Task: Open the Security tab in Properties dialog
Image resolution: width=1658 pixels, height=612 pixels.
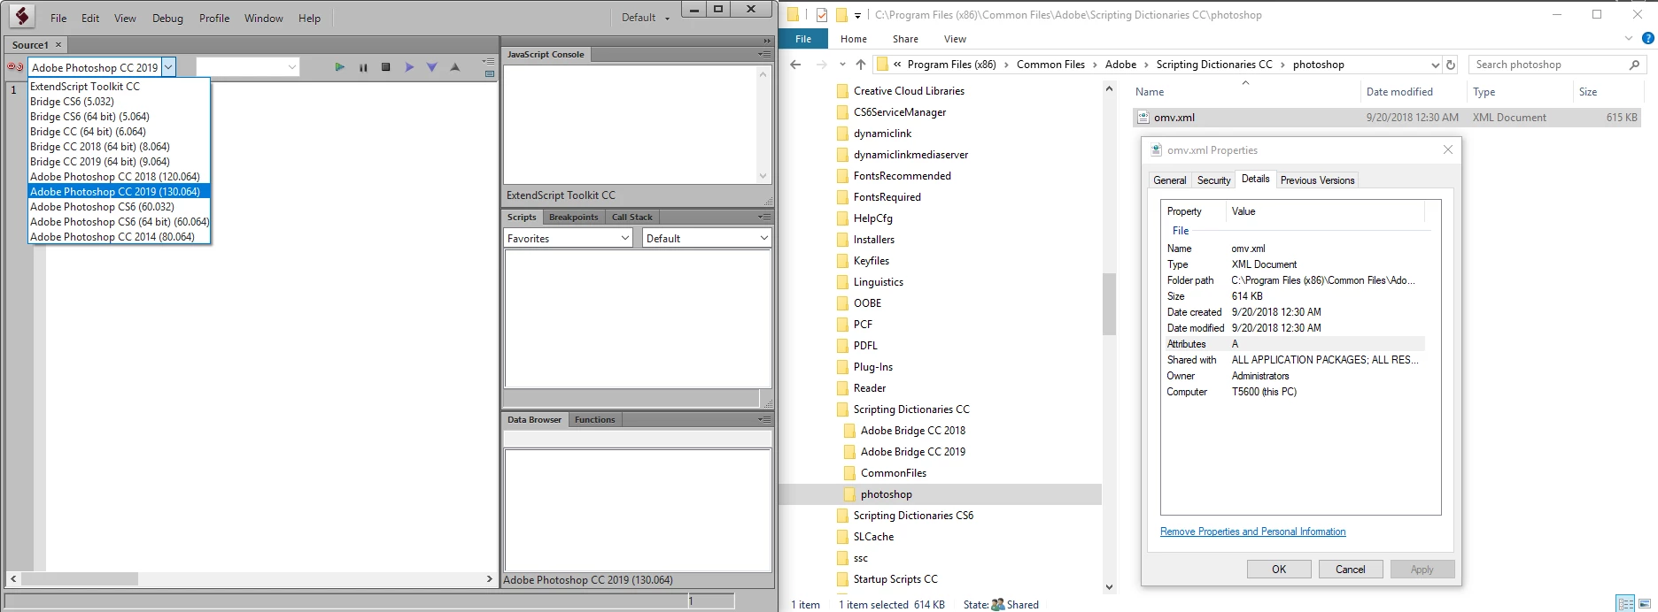Action: 1213,180
